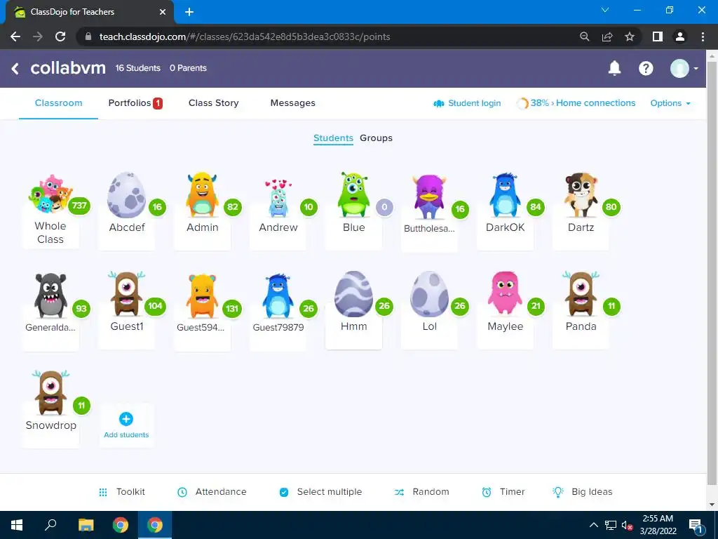Reload the page

[60, 36]
